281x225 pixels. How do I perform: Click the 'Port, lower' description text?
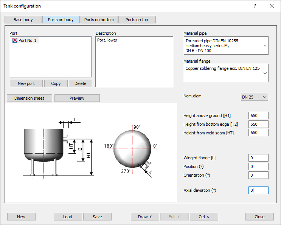tap(107, 40)
